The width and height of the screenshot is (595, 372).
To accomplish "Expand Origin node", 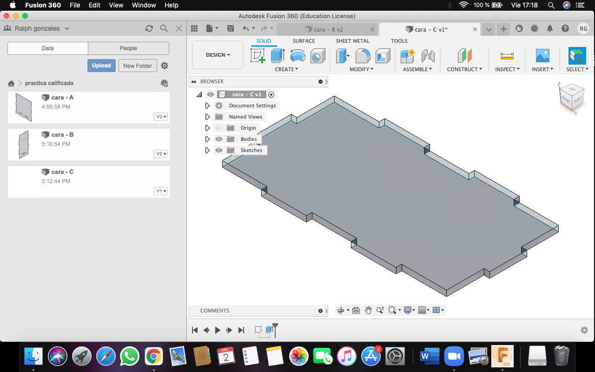I will (x=208, y=128).
